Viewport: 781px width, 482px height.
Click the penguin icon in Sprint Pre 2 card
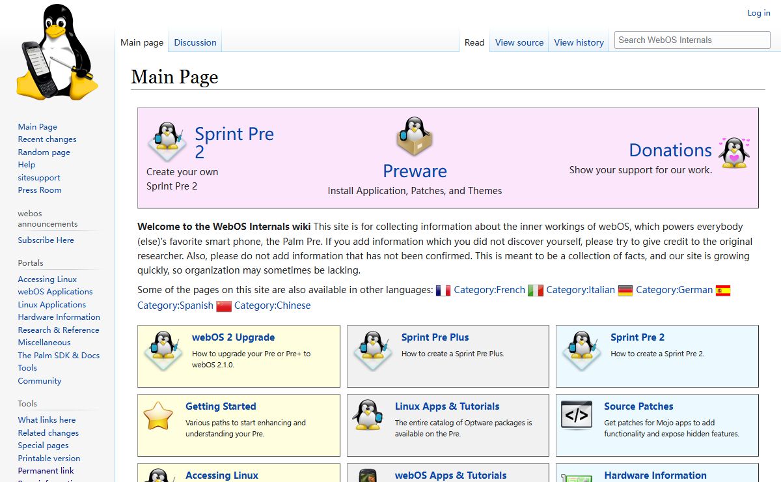pyautogui.click(x=581, y=351)
